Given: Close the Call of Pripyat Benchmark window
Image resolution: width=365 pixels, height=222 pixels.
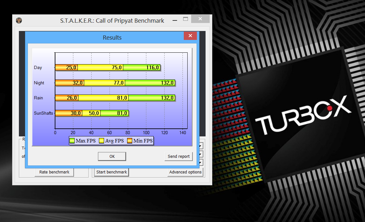Looking at the screenshot, I should pyautogui.click(x=200, y=19).
